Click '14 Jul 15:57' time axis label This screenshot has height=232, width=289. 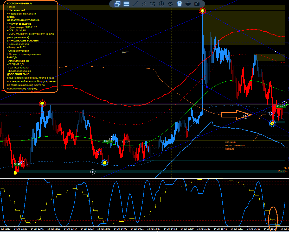click(237, 229)
